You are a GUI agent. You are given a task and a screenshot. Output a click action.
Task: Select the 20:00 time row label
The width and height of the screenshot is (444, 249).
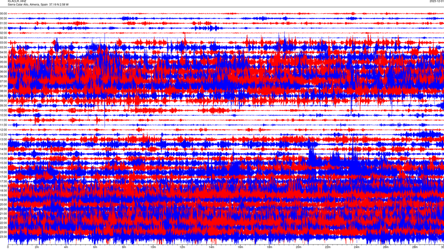point(3,204)
